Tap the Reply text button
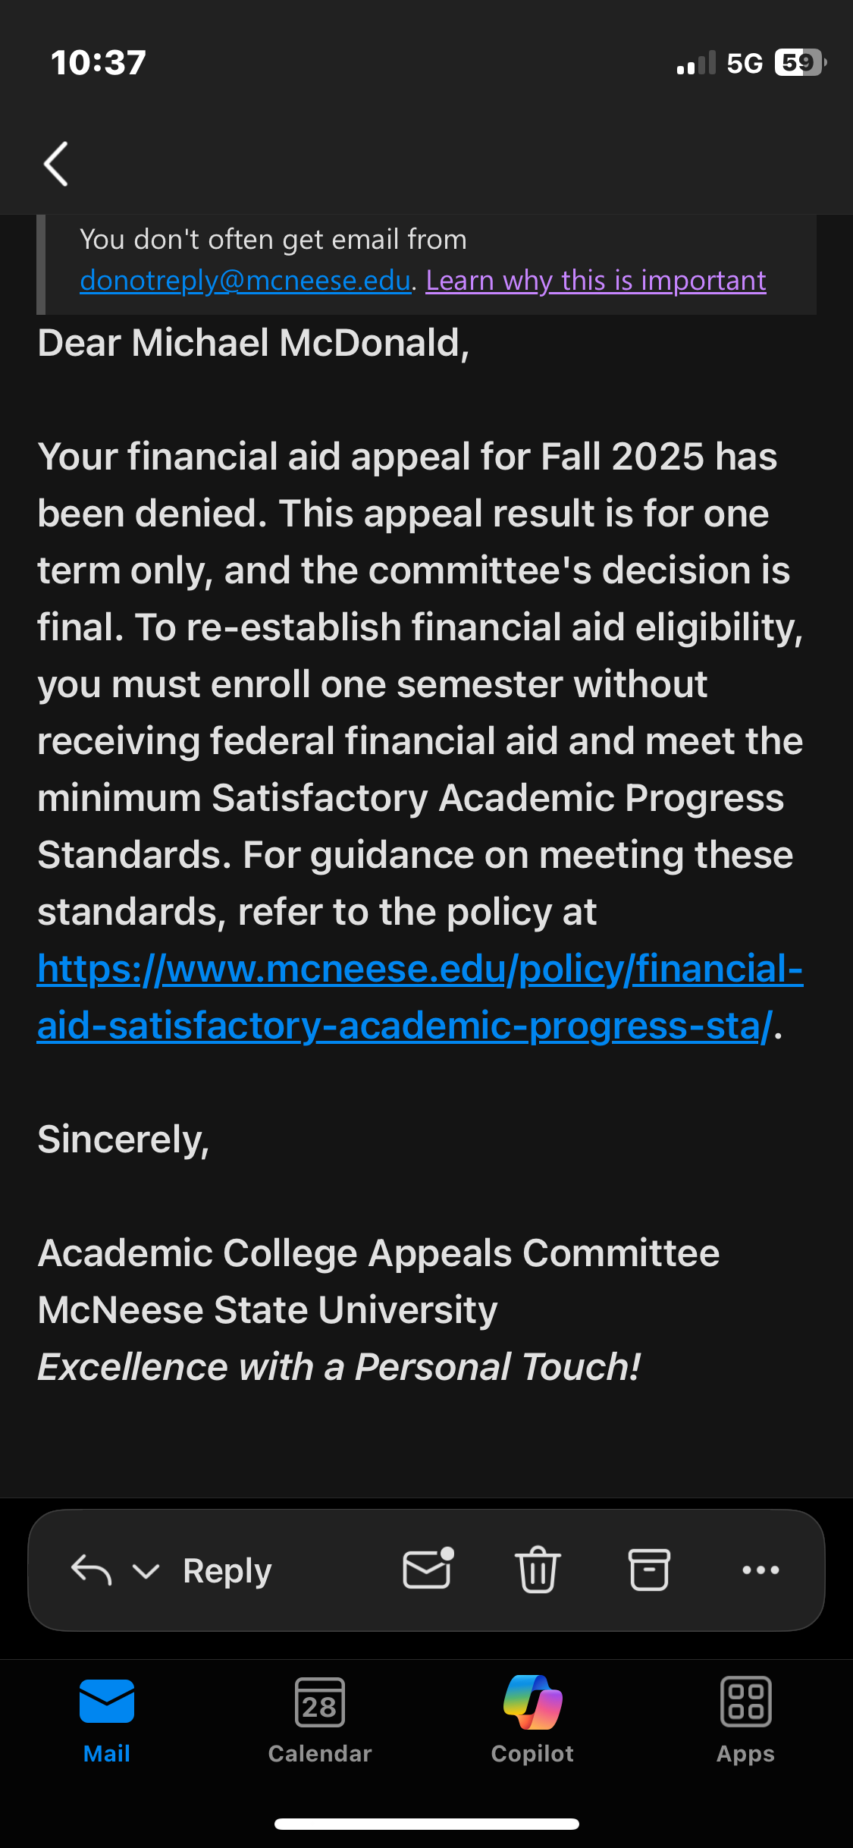The height and width of the screenshot is (1848, 853). (227, 1570)
